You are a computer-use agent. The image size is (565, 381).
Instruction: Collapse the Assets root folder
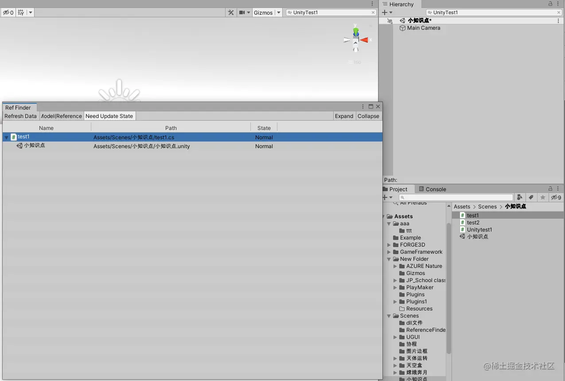(384, 216)
